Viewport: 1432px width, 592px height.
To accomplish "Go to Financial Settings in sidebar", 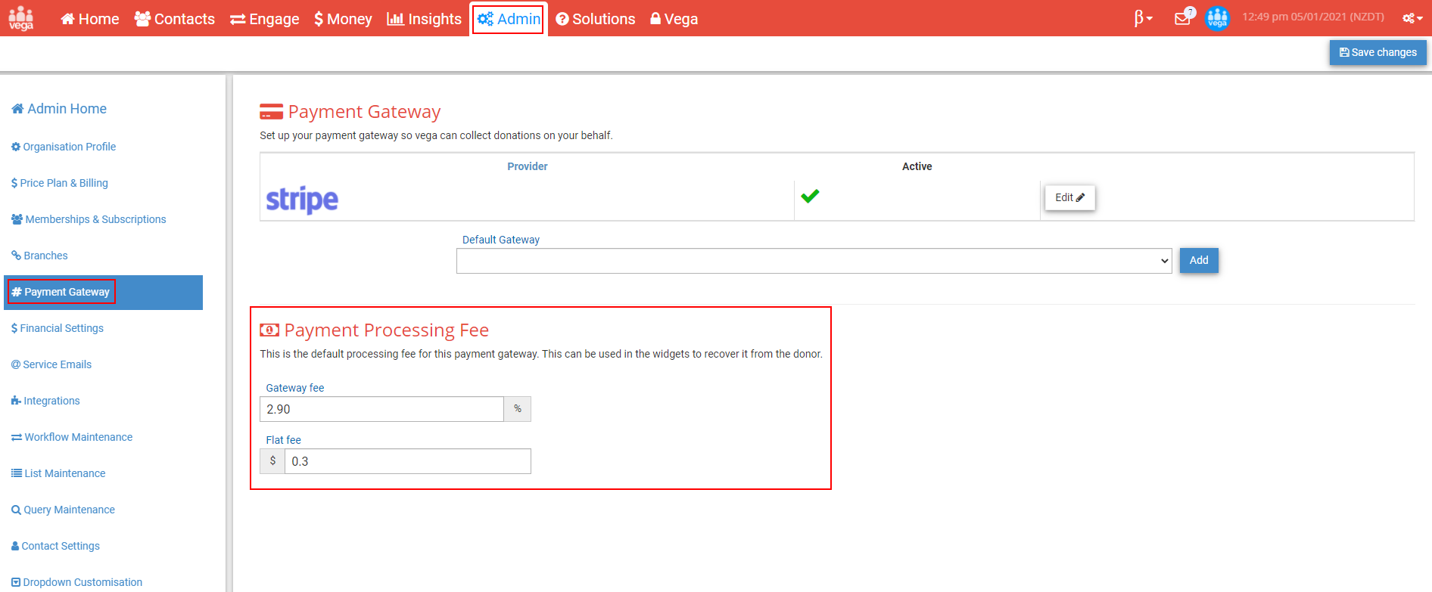I will pos(58,328).
